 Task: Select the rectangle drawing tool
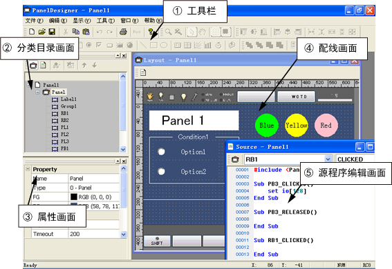point(153,45)
